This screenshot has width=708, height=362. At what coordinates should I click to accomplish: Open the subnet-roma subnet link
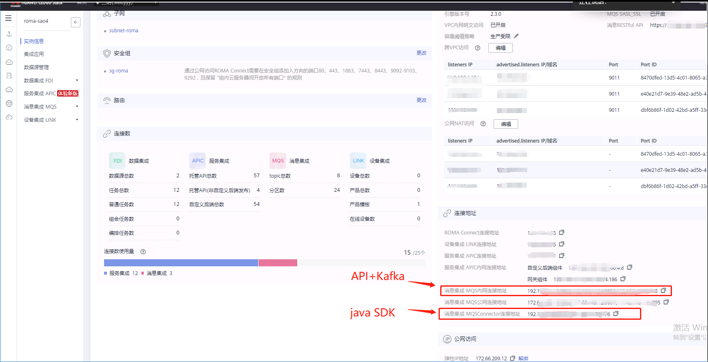[124, 31]
